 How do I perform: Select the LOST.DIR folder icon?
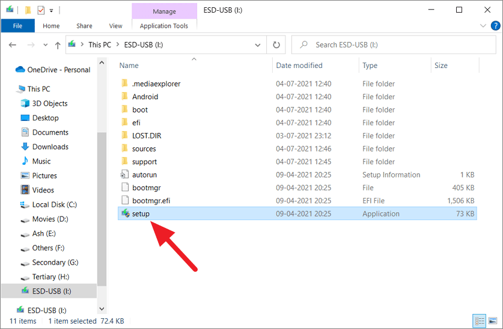pos(125,135)
